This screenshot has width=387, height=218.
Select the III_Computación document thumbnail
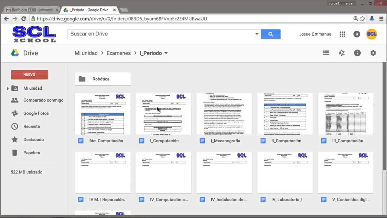pos(346,114)
